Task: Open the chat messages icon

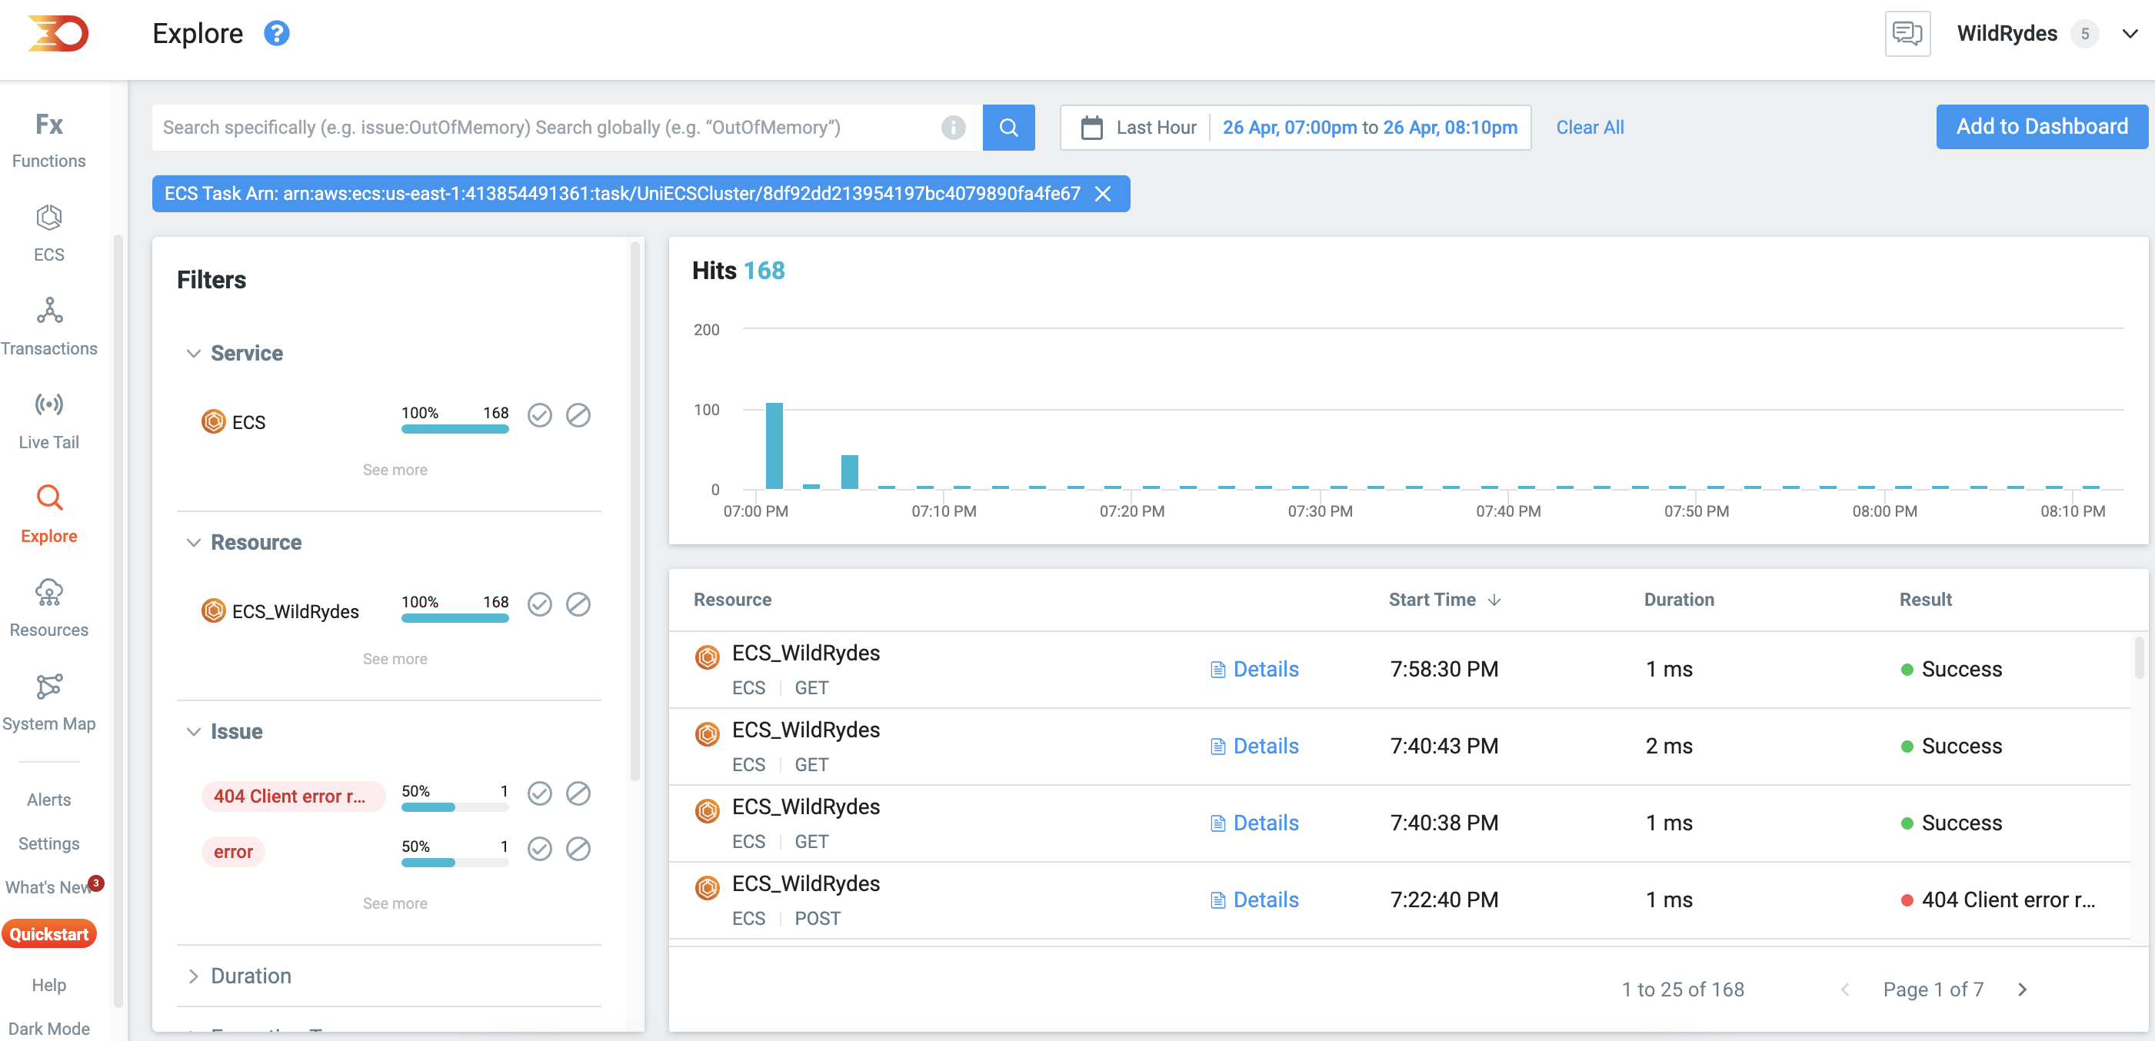Action: pos(1907,34)
